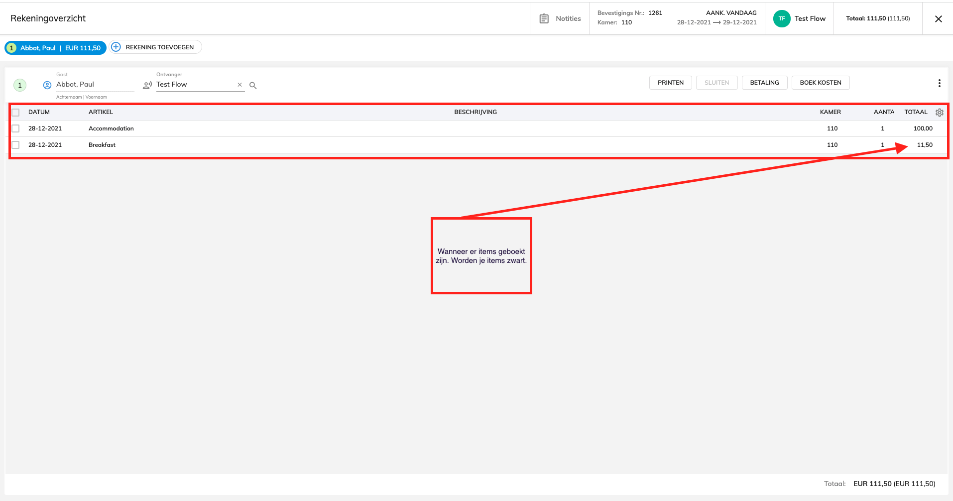Screen dimensions: 953x501
Task: Click Test Flow profile name in header
Action: 810,18
